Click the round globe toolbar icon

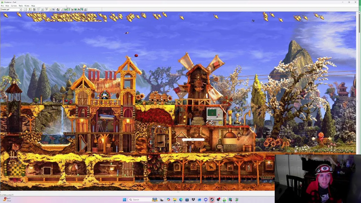coord(34,9)
